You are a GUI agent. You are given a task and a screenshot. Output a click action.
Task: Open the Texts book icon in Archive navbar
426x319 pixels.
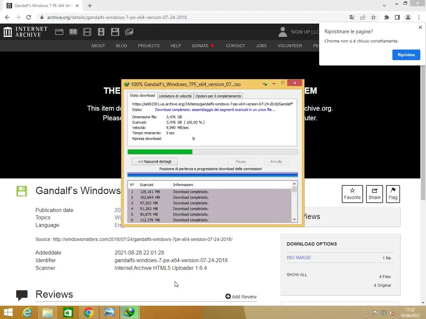(x=73, y=32)
